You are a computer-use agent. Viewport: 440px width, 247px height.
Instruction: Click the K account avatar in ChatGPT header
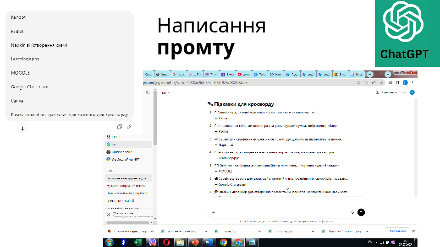click(x=412, y=92)
